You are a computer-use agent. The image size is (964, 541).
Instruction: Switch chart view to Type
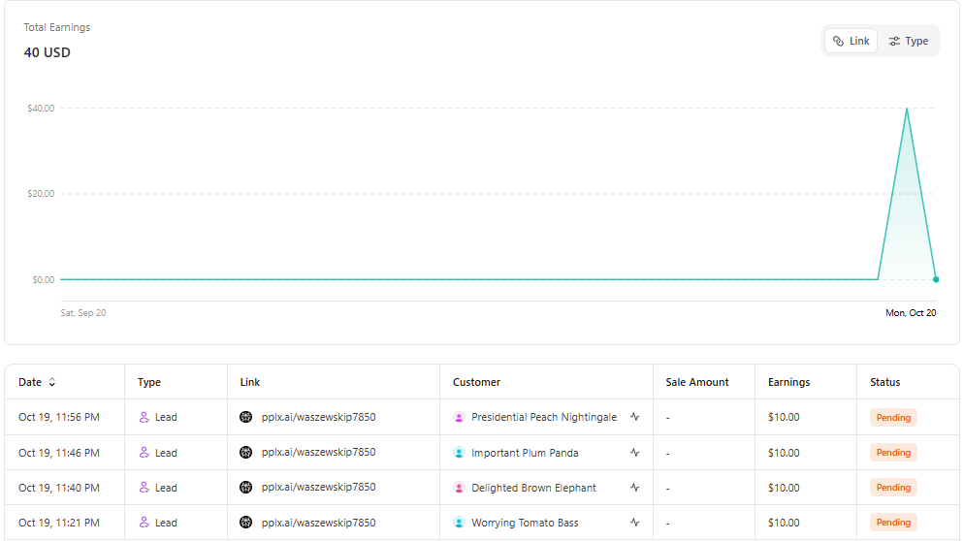click(x=909, y=41)
